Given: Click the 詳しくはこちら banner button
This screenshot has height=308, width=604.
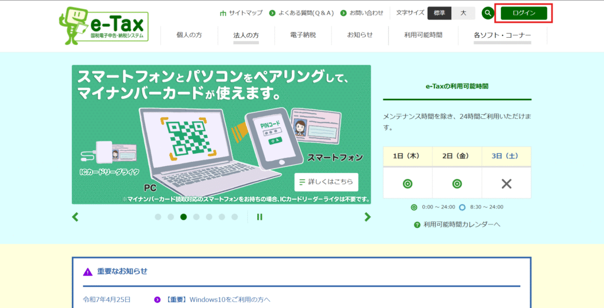Looking at the screenshot, I should pos(326,182).
